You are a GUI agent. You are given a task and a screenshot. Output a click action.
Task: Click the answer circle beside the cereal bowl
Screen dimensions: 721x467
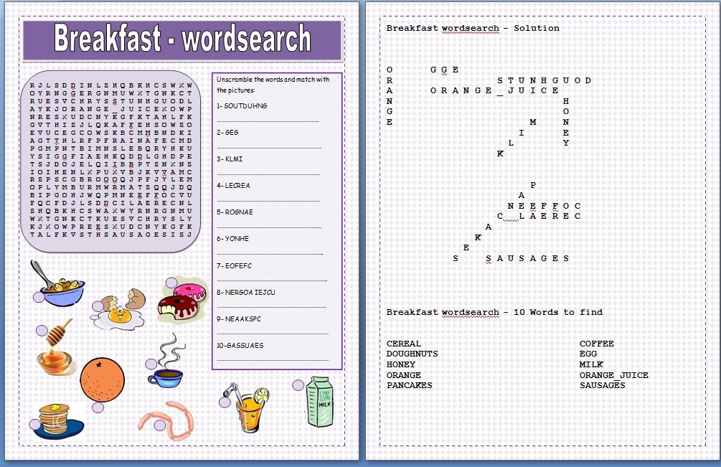pyautogui.click(x=39, y=297)
